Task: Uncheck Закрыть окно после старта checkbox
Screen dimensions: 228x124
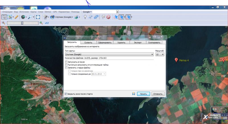Action: pyautogui.click(x=66, y=94)
